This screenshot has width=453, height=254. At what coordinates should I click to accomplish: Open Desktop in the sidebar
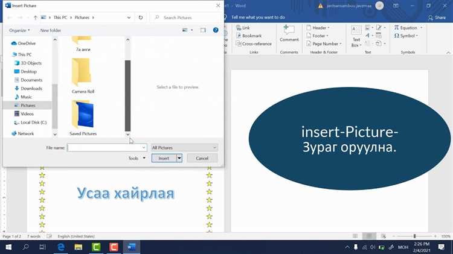point(25,71)
